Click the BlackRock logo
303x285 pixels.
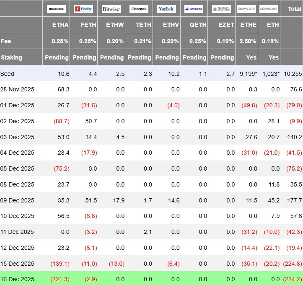click(x=56, y=9)
